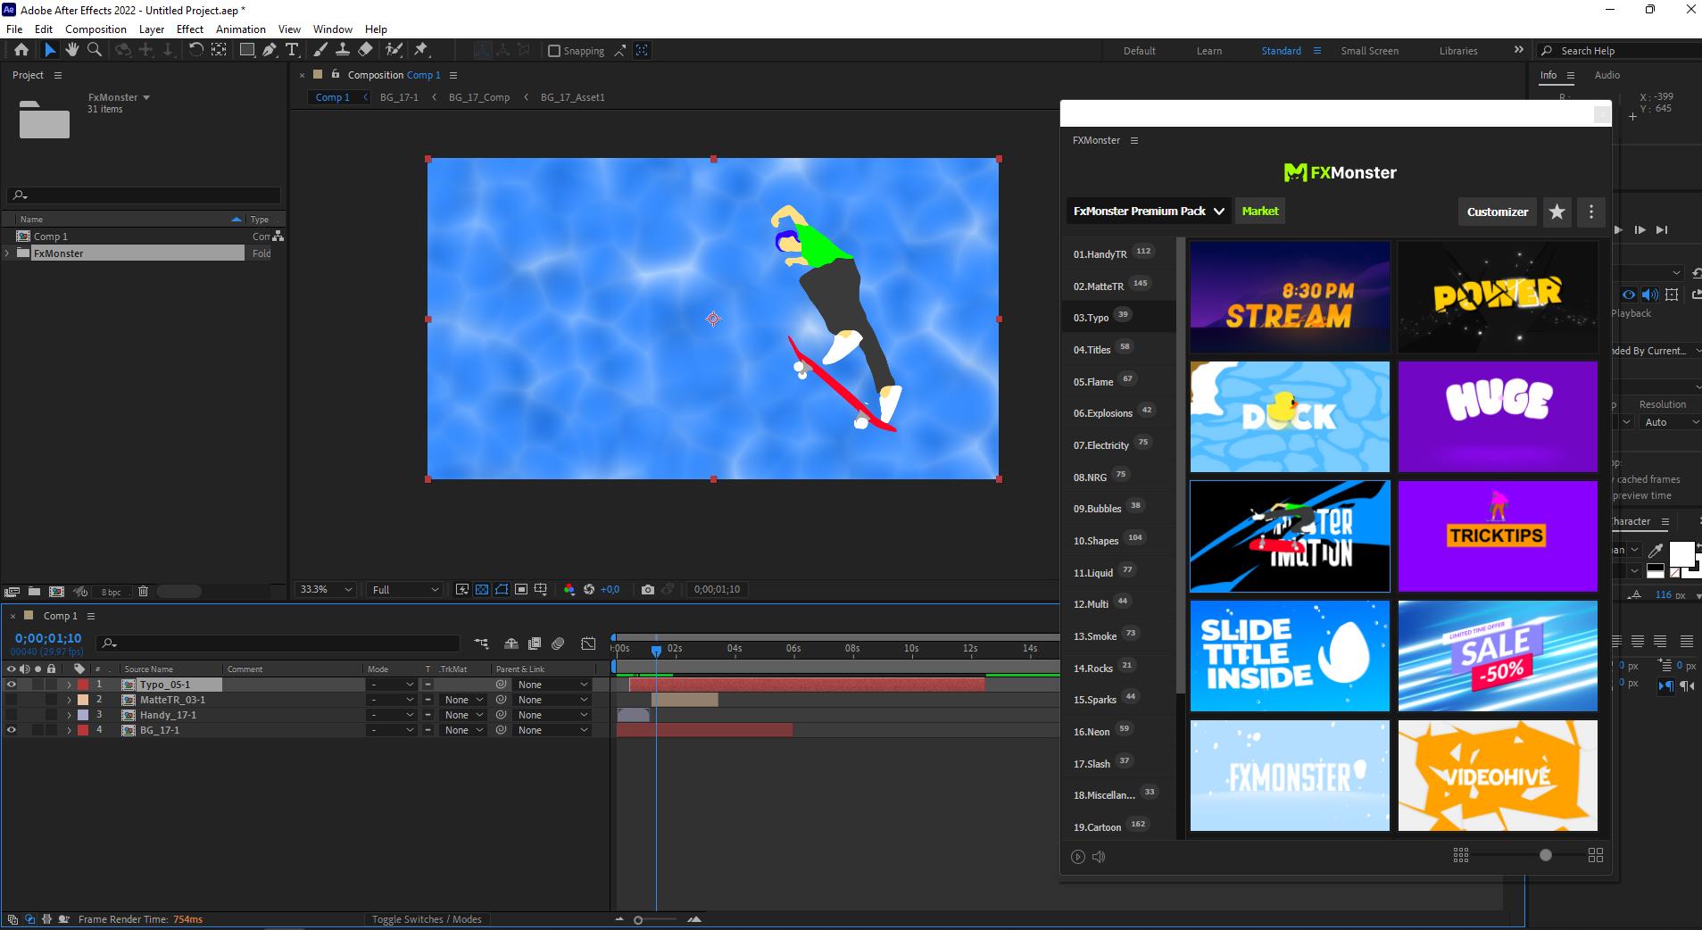Open the 33.3% magnification dropdown
The image size is (1702, 930).
coord(326,589)
